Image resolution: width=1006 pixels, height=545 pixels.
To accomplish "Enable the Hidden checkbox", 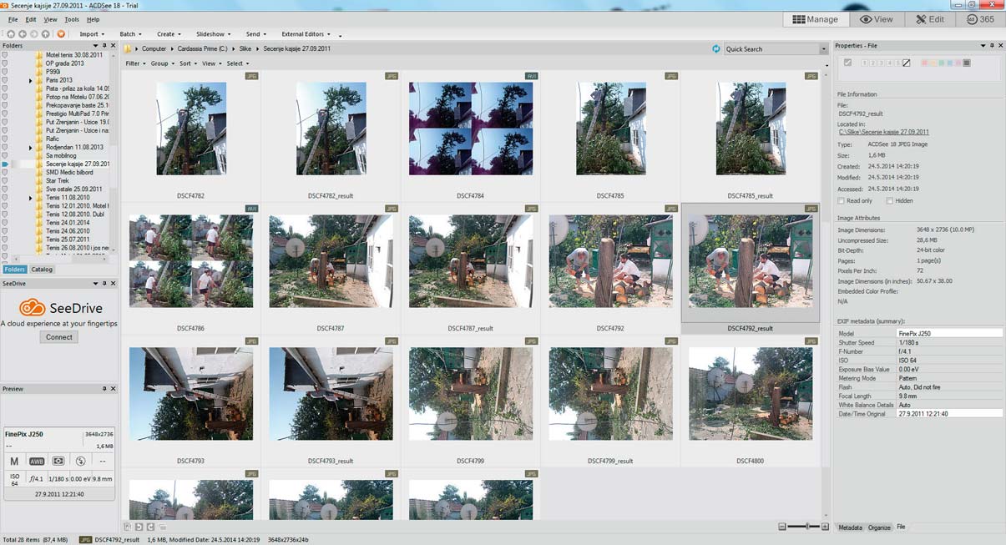I will point(889,201).
